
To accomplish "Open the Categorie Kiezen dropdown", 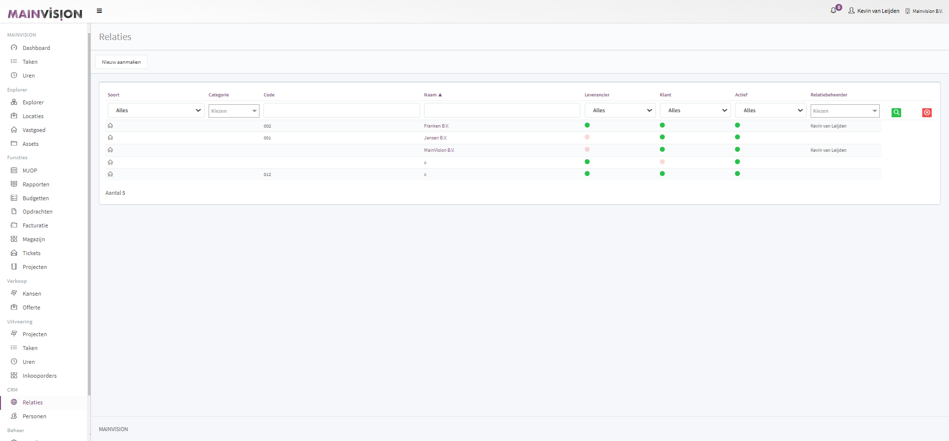I will coord(234,111).
